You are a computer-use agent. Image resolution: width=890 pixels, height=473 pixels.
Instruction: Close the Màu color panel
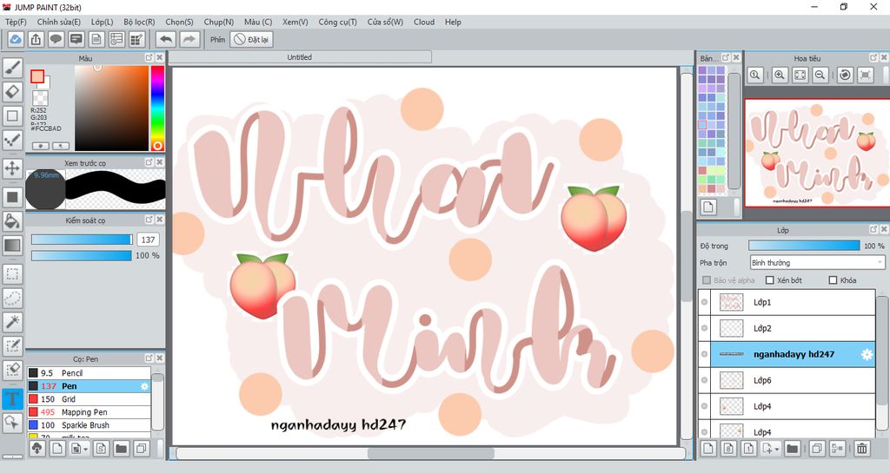pyautogui.click(x=160, y=57)
